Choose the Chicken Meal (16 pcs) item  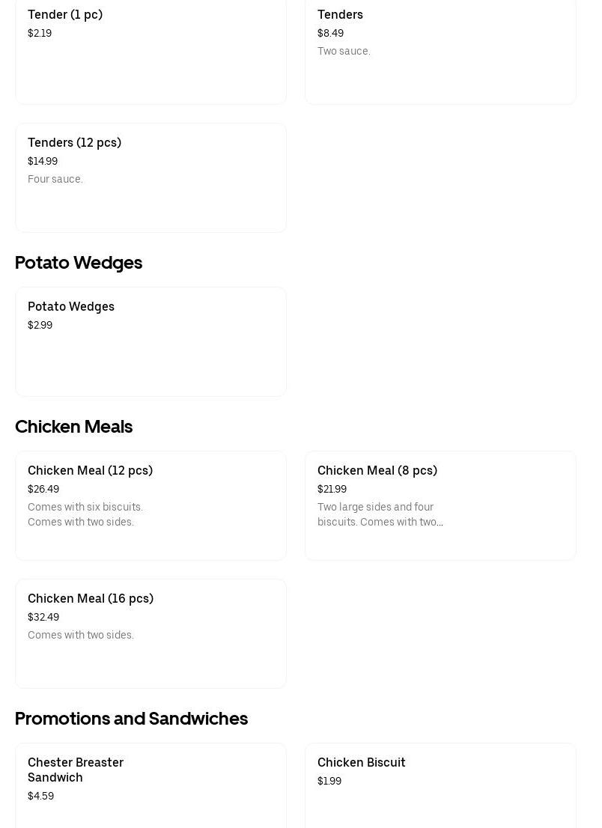coord(150,633)
